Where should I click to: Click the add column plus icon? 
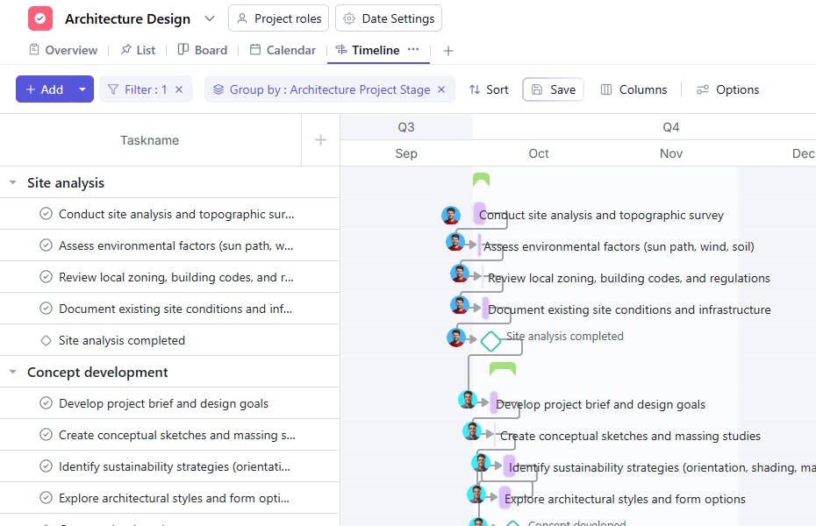[x=320, y=140]
